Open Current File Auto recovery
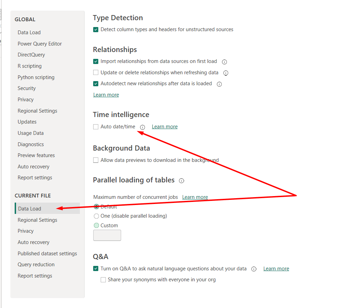This screenshot has height=308, width=342. (33, 242)
